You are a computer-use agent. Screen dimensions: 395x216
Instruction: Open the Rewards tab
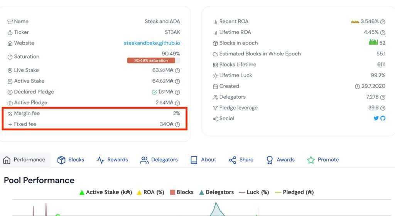pos(112,160)
